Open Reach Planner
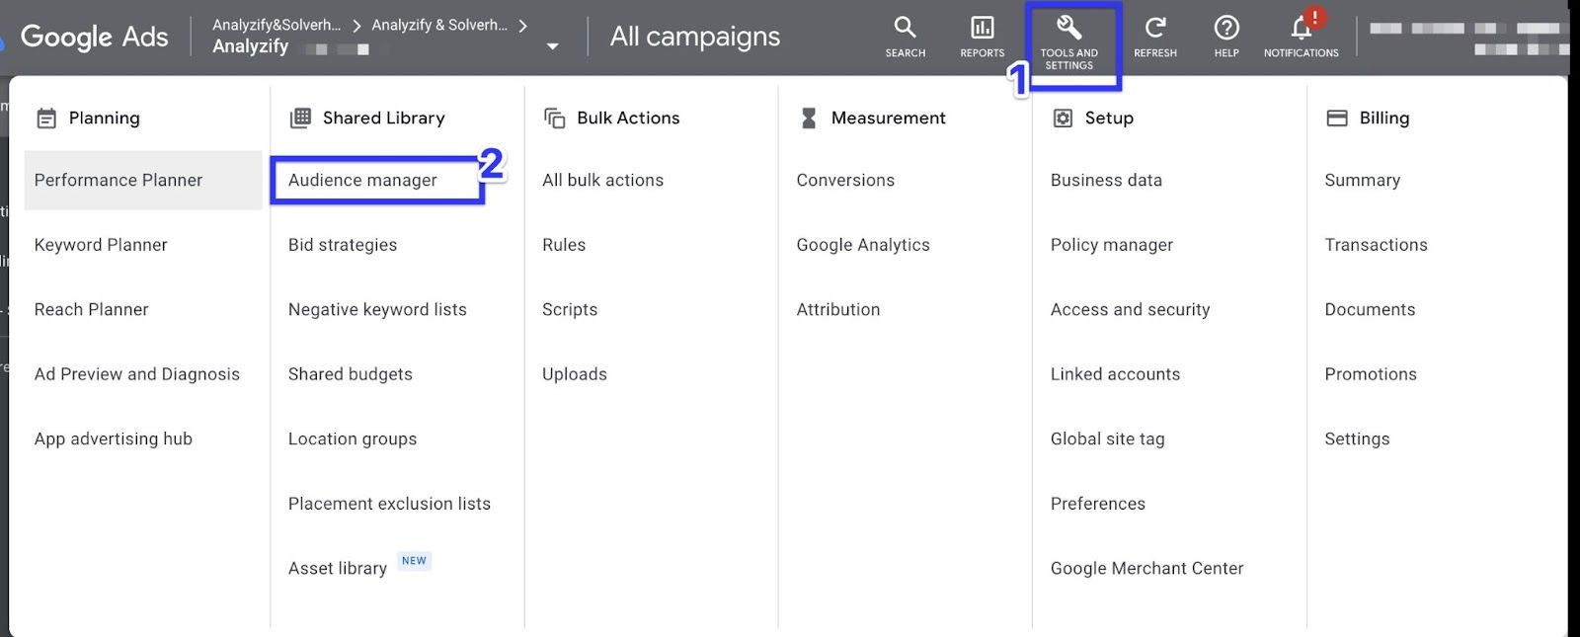The height and width of the screenshot is (637, 1580). 91,309
